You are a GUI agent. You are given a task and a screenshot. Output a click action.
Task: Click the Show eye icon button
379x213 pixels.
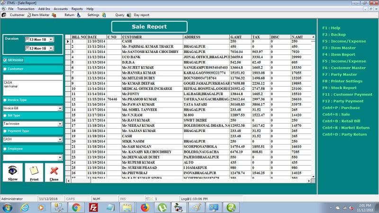pyautogui.click(x=13, y=172)
